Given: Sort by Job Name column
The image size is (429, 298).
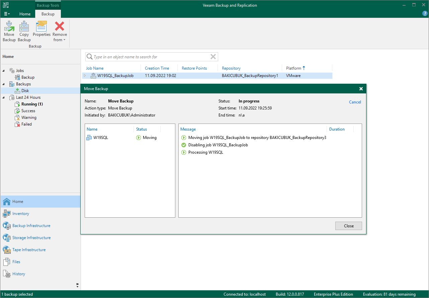Looking at the screenshot, I should coord(95,68).
